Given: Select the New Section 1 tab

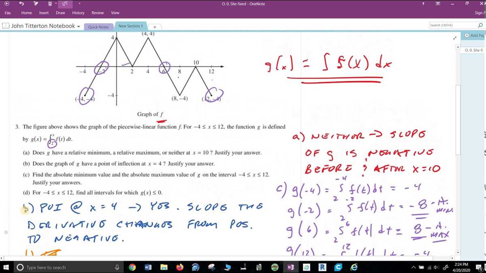Looking at the screenshot, I should pyautogui.click(x=130, y=26).
